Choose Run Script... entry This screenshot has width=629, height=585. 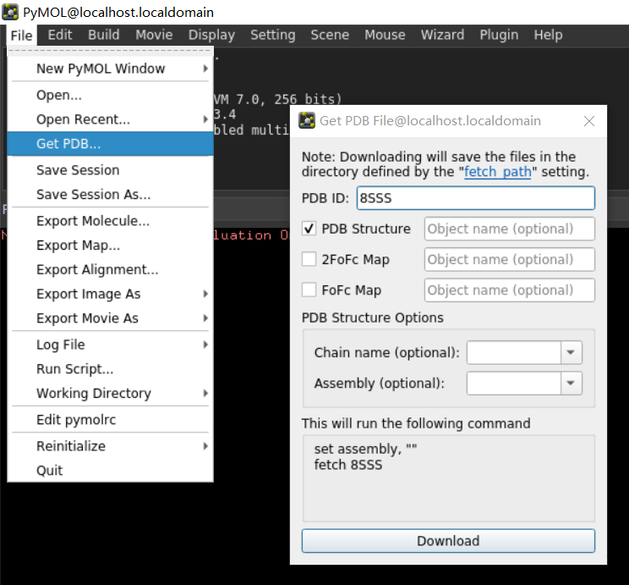pyautogui.click(x=110, y=369)
